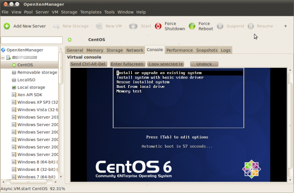Click the Windows Vista template icon

coord(14,110)
